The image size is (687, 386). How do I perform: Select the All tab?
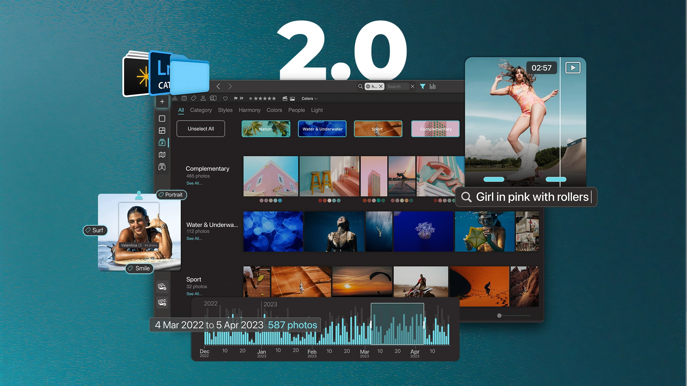click(181, 110)
